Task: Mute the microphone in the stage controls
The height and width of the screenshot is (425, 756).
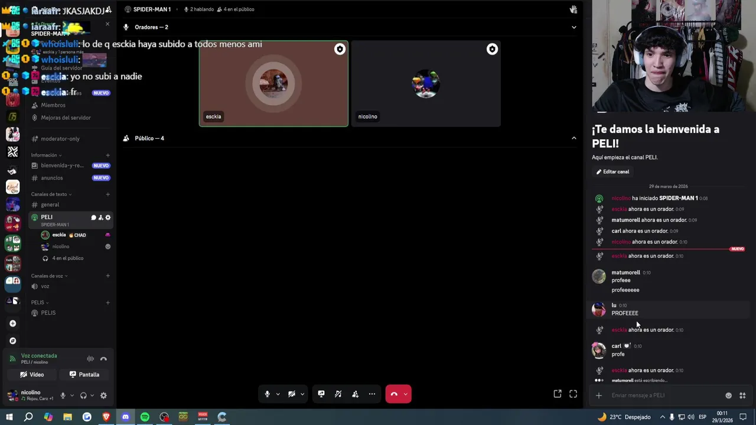Action: tap(267, 394)
